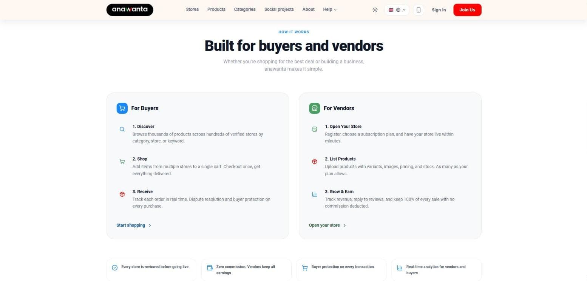
Task: Click the Receive step box icon
Action: coord(122,194)
